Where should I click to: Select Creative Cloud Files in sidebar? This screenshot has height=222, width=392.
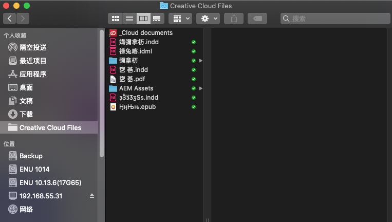(49, 127)
